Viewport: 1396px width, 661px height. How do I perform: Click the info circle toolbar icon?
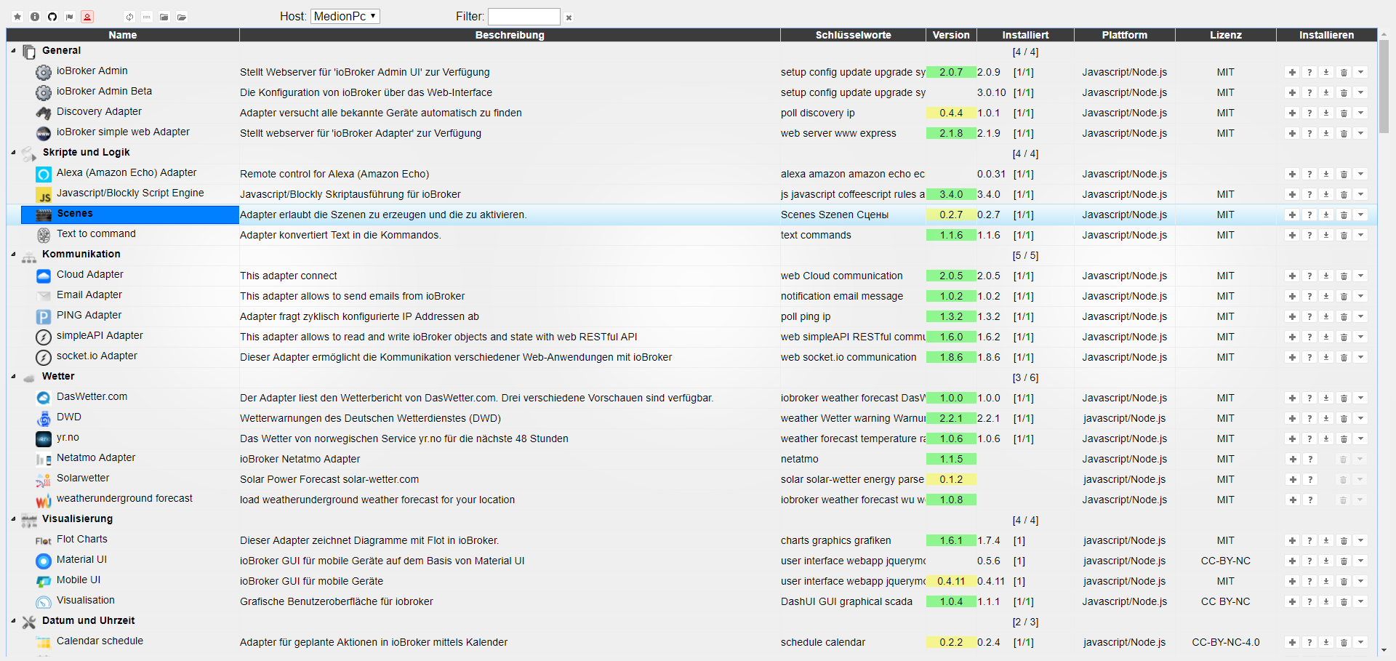35,17
